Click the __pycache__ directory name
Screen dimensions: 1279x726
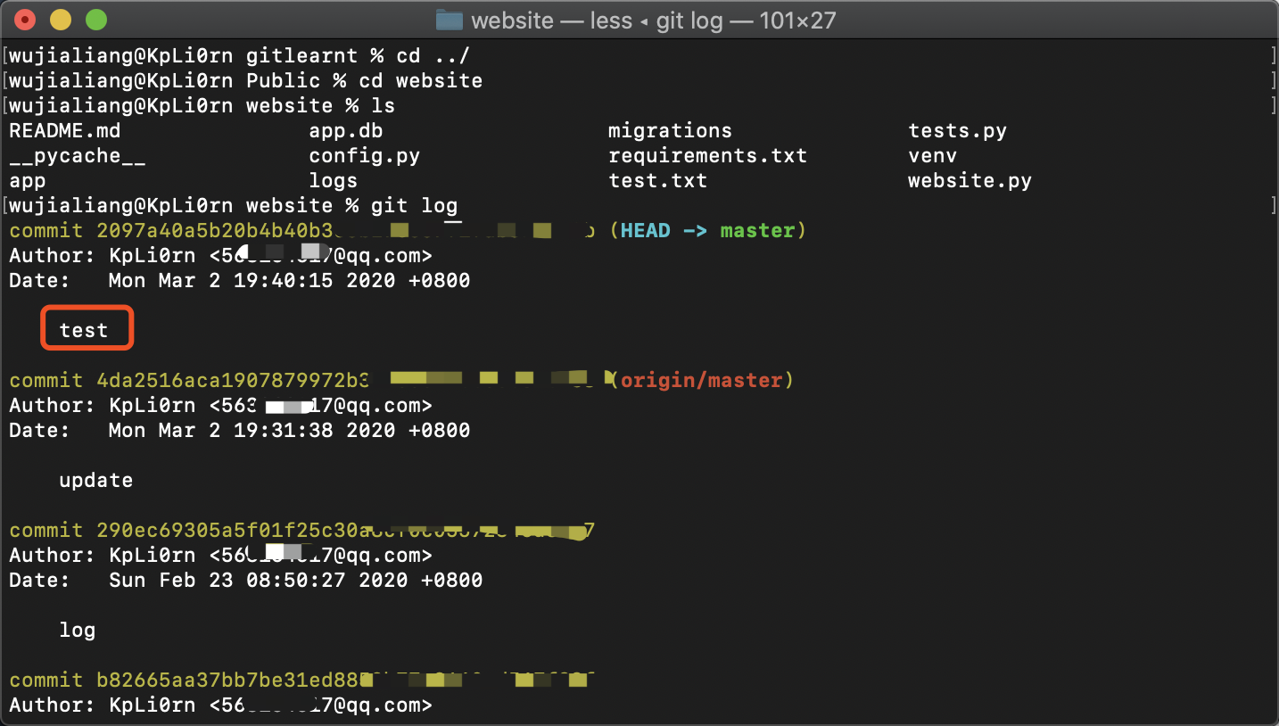pos(78,156)
